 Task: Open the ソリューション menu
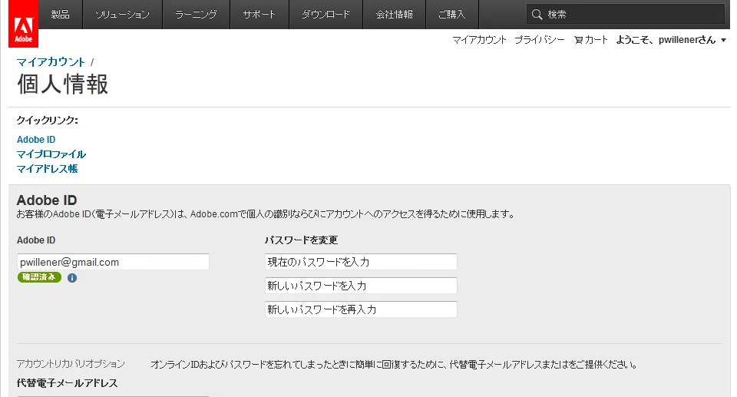[x=122, y=15]
